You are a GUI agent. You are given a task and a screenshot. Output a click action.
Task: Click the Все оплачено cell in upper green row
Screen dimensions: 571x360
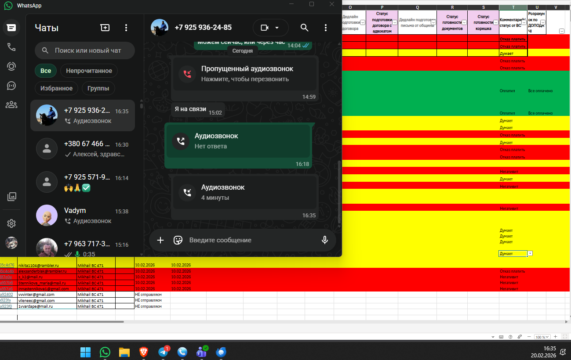(x=540, y=91)
